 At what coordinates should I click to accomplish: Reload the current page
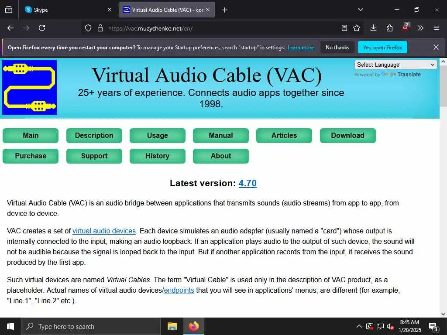[42, 28]
